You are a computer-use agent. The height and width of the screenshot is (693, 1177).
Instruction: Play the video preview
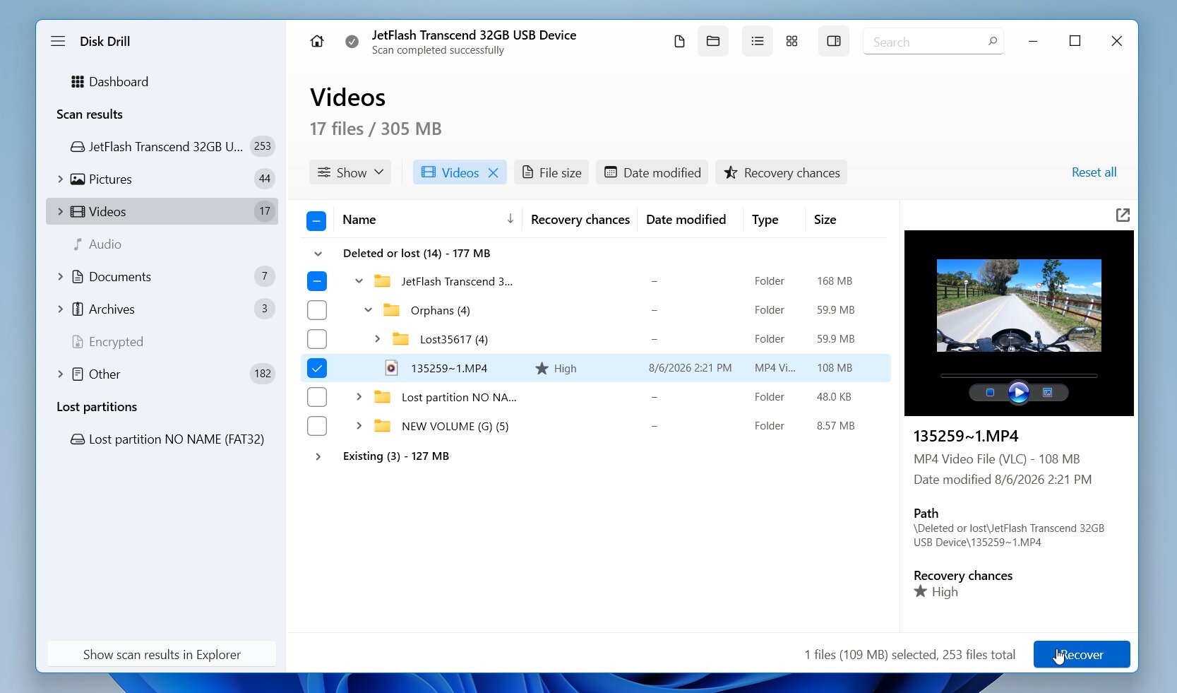(x=1018, y=392)
